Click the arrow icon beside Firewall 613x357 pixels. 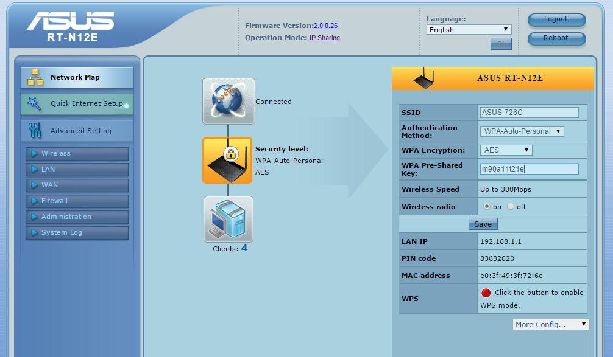coord(34,201)
